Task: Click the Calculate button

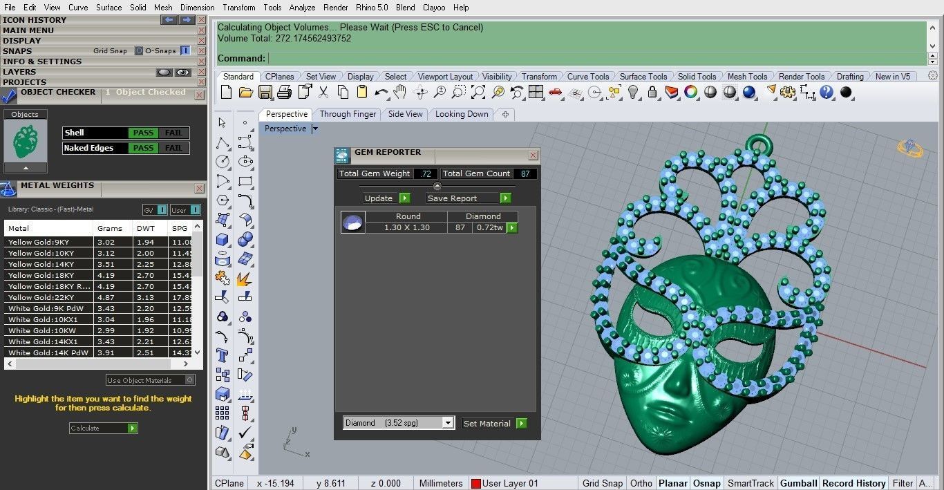Action: click(x=104, y=428)
